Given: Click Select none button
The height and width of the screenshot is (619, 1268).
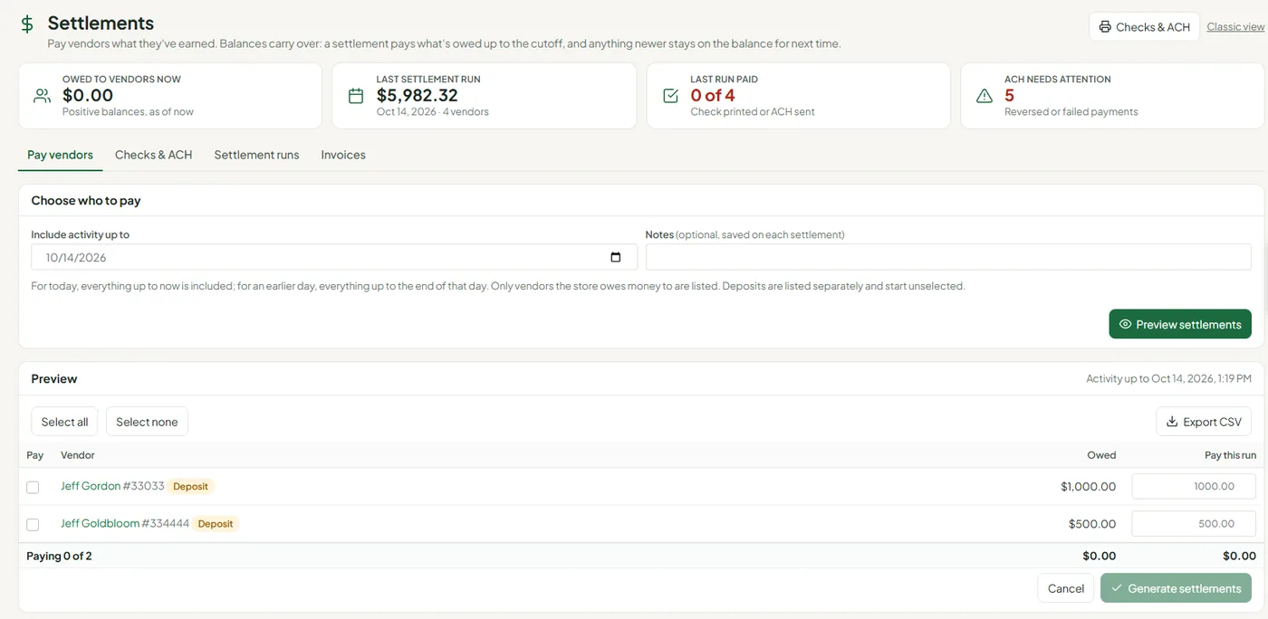Looking at the screenshot, I should click(x=147, y=422).
